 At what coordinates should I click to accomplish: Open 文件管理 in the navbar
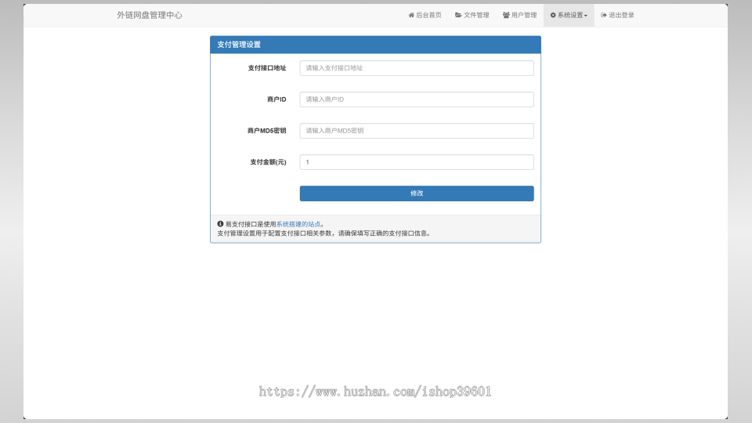pos(472,16)
